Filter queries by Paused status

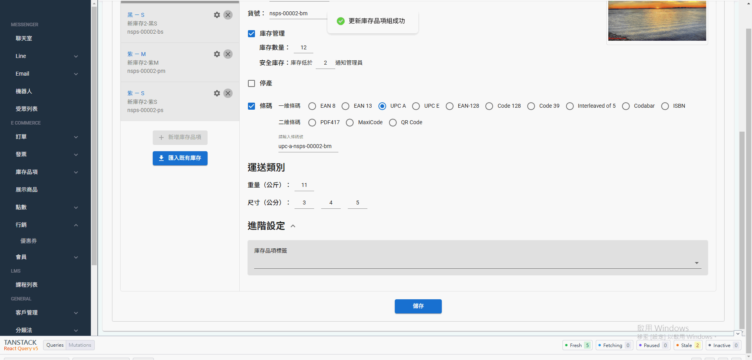(x=653, y=346)
